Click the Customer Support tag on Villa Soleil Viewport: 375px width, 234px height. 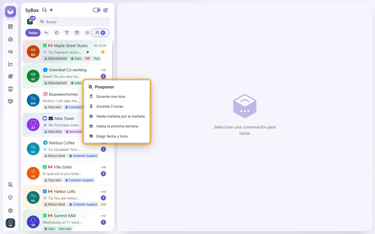pyautogui.click(x=79, y=180)
